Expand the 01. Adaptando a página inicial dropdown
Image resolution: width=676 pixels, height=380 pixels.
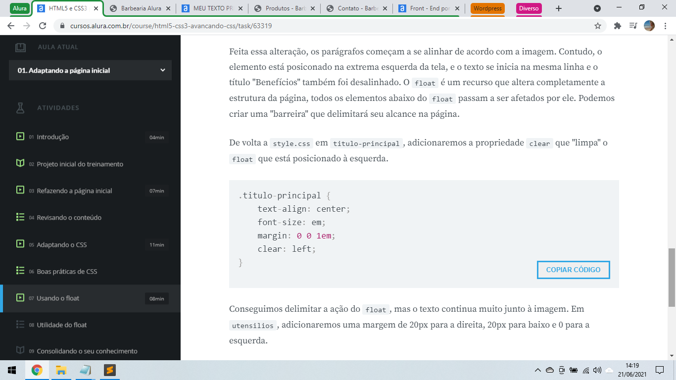(x=90, y=70)
